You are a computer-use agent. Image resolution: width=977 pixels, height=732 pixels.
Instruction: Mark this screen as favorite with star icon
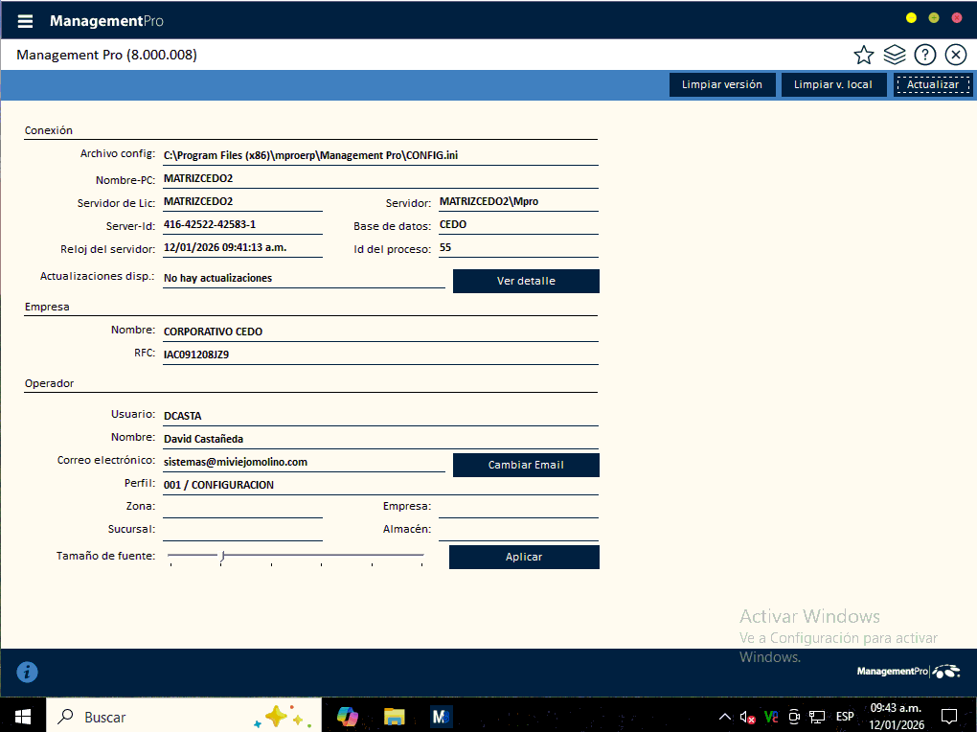pyautogui.click(x=864, y=55)
